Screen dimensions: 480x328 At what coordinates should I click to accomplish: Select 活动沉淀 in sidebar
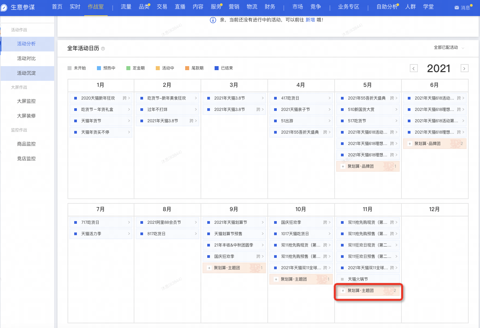[27, 73]
